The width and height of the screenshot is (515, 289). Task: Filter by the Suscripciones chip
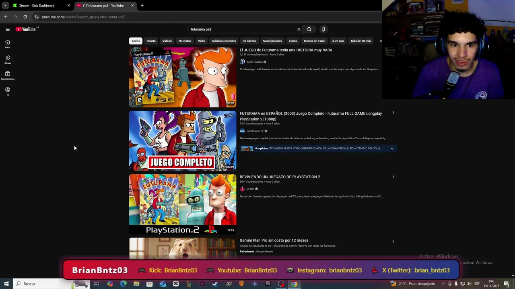(x=272, y=41)
